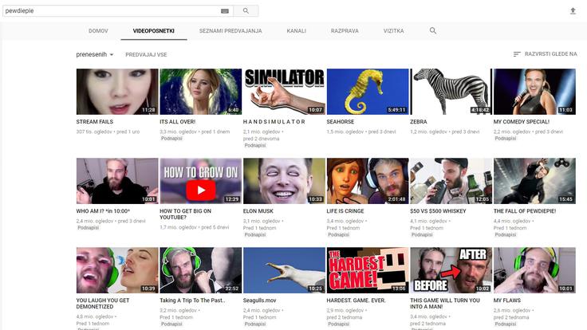Screen dimensions: 587x330
Task: Click $50 VS $500 WHISKEY title
Action: point(438,211)
